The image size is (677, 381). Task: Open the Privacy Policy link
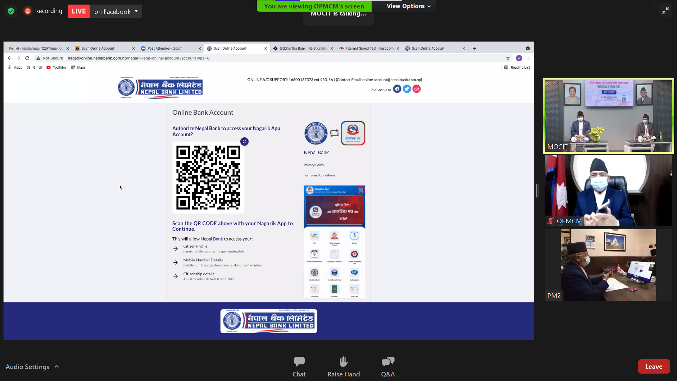point(314,165)
